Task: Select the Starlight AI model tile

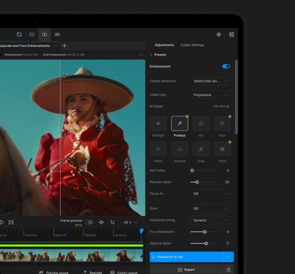Action: click(158, 123)
